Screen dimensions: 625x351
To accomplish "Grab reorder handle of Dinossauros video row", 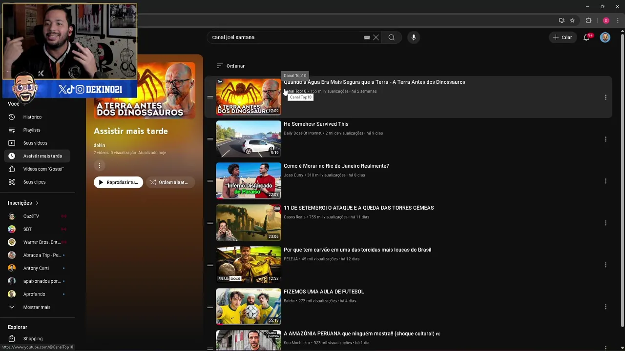I will click(x=210, y=97).
